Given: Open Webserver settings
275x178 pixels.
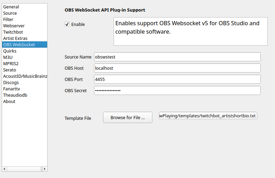Looking at the screenshot, I should pyautogui.click(x=14, y=26).
